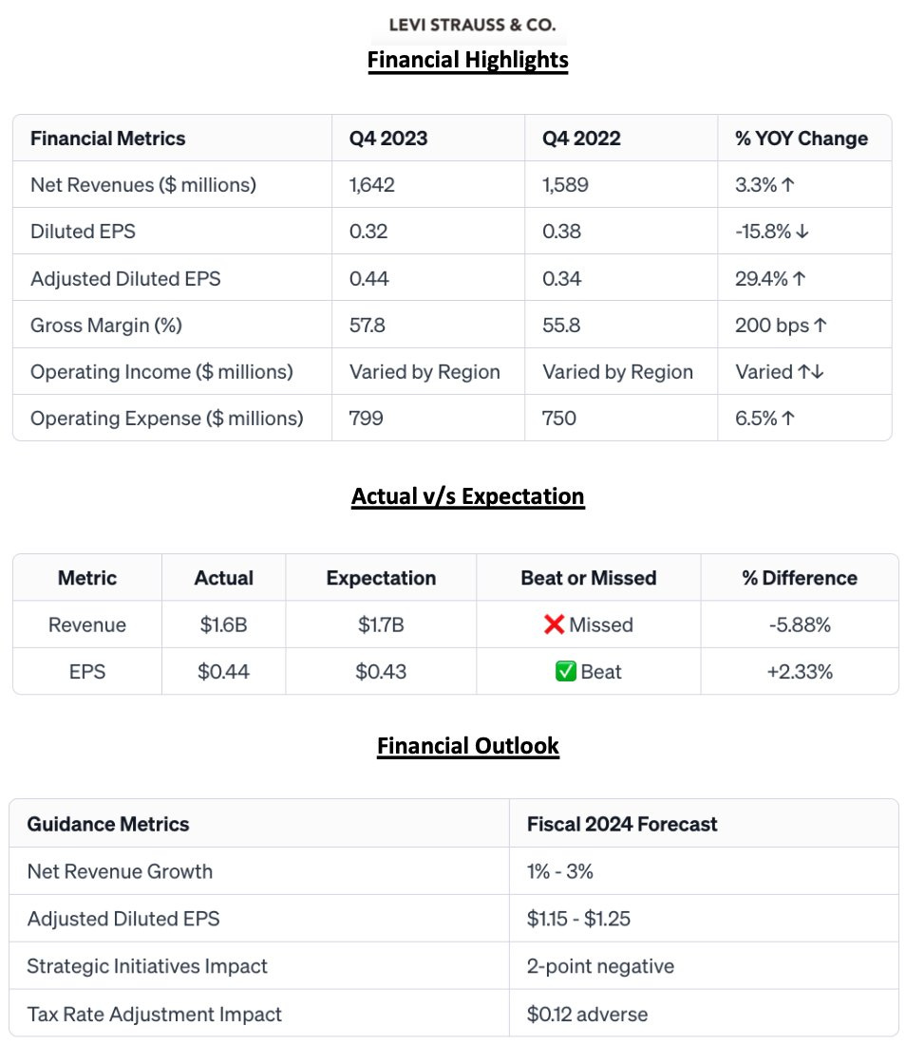906x1044 pixels.
Task: Click the Revenue expectation value $1.7B
Action: [381, 625]
